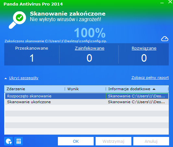Click the cloud icon
Viewport: 173px width, 147px height.
tap(165, 39)
